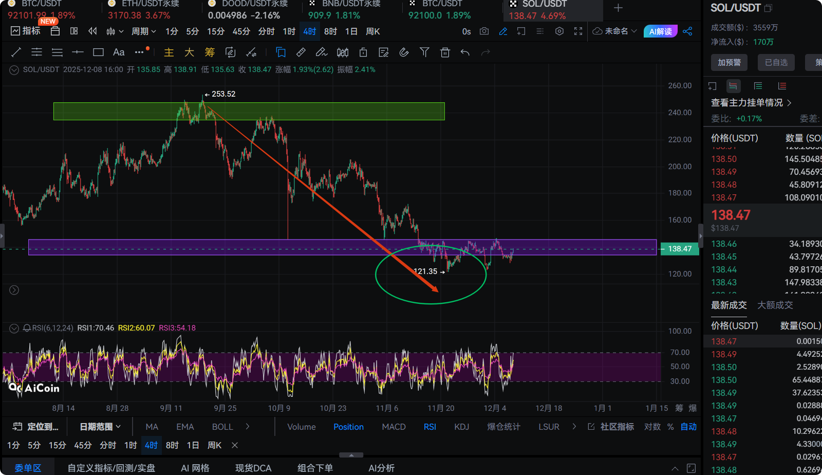Open the 周期 period dropdown
Viewport: 822px width, 475px height.
(143, 31)
